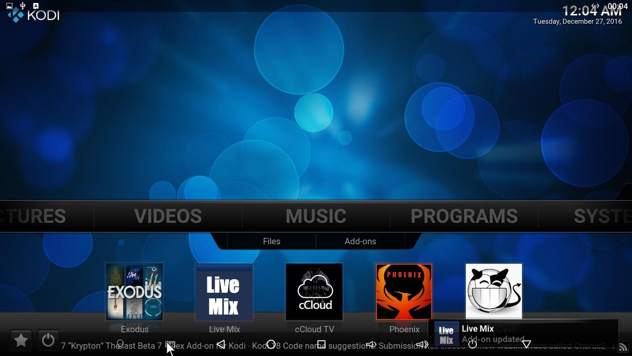Select PICTURES in the main menu
Image resolution: width=632 pixels, height=356 pixels.
pos(33,216)
